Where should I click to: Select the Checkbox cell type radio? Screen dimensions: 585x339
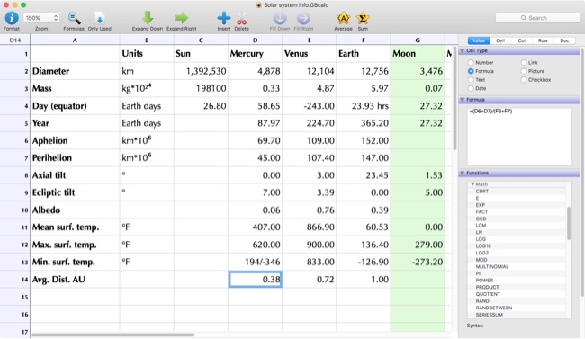(x=524, y=80)
